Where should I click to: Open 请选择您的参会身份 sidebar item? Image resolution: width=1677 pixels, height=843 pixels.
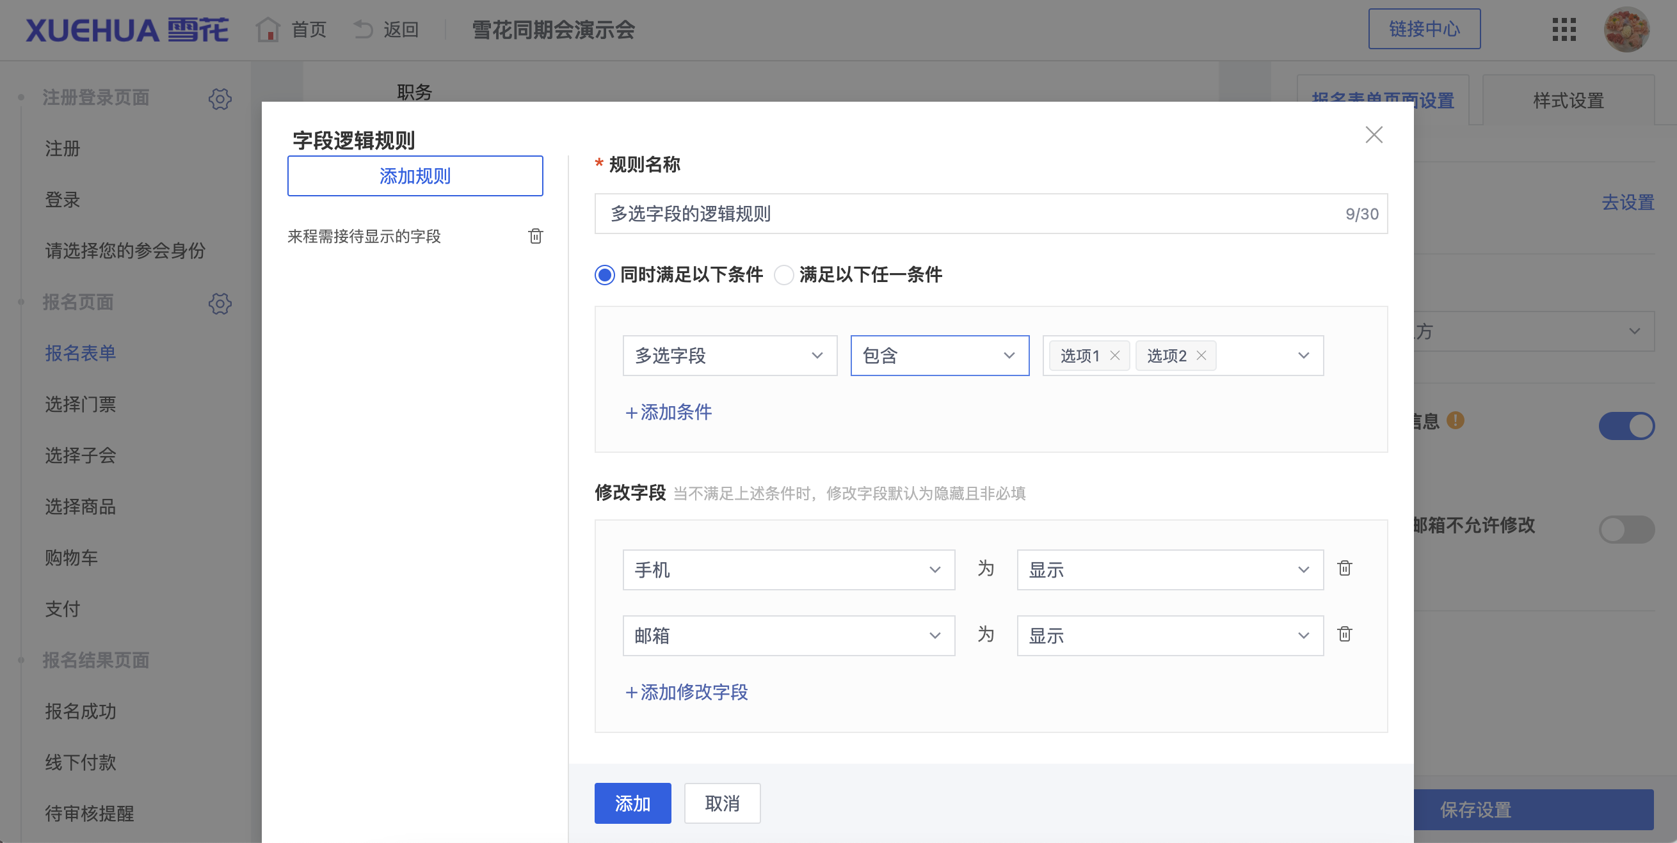pos(125,251)
